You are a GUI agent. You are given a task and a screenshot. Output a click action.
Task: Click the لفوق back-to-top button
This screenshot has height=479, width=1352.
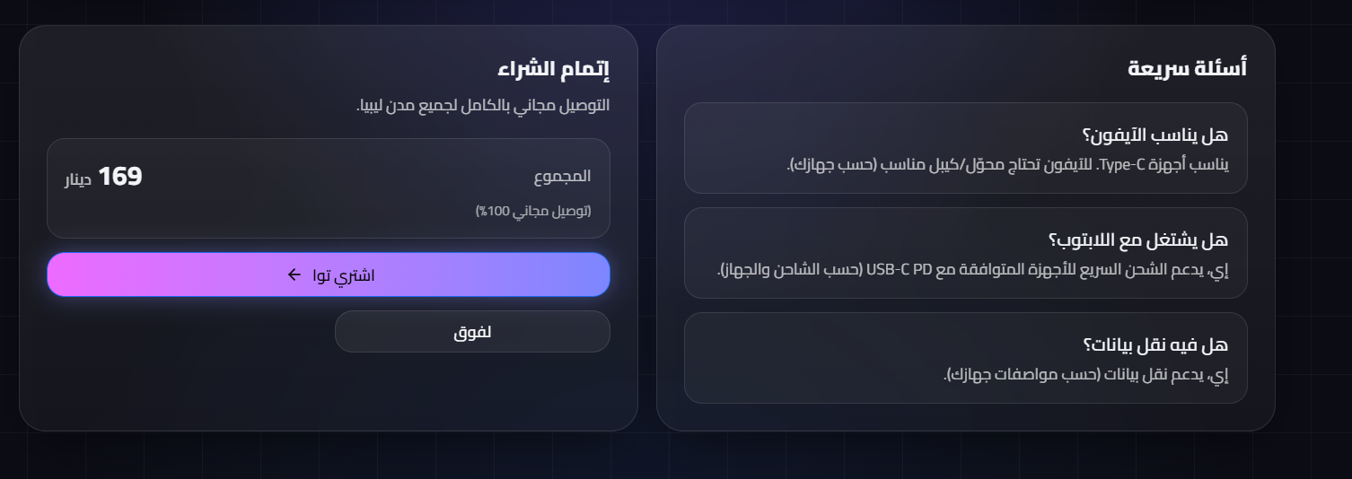472,332
